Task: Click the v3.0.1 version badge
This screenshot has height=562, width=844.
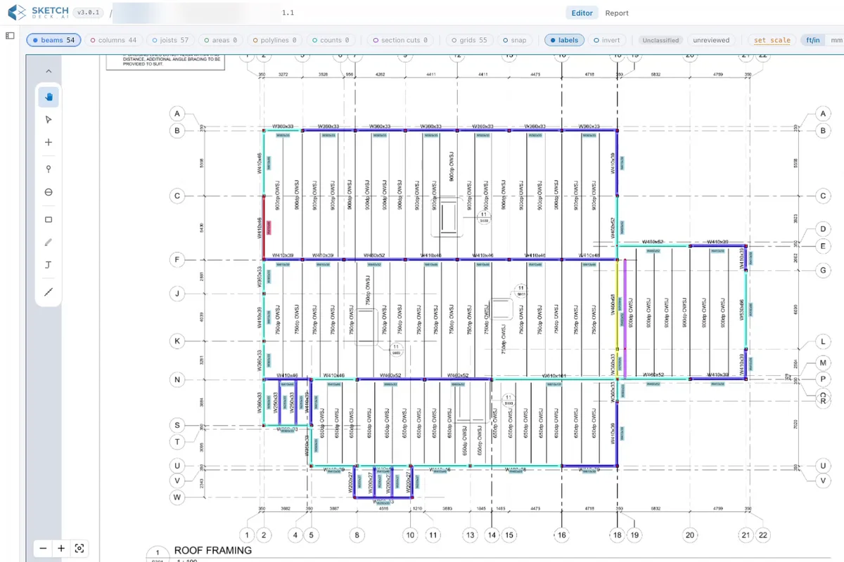Action: 88,13
